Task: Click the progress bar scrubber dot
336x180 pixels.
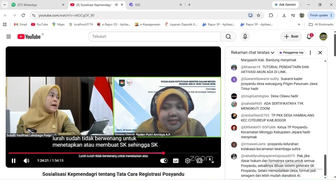Action: point(163,153)
